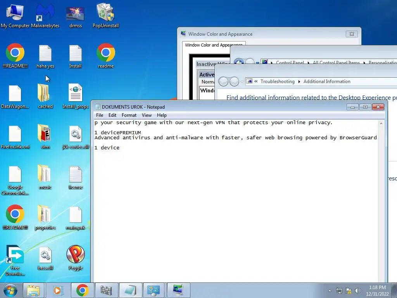Click the Troubleshooting address bar location icon
Image resolution: width=397 pixels, height=298 pixels.
click(249, 81)
